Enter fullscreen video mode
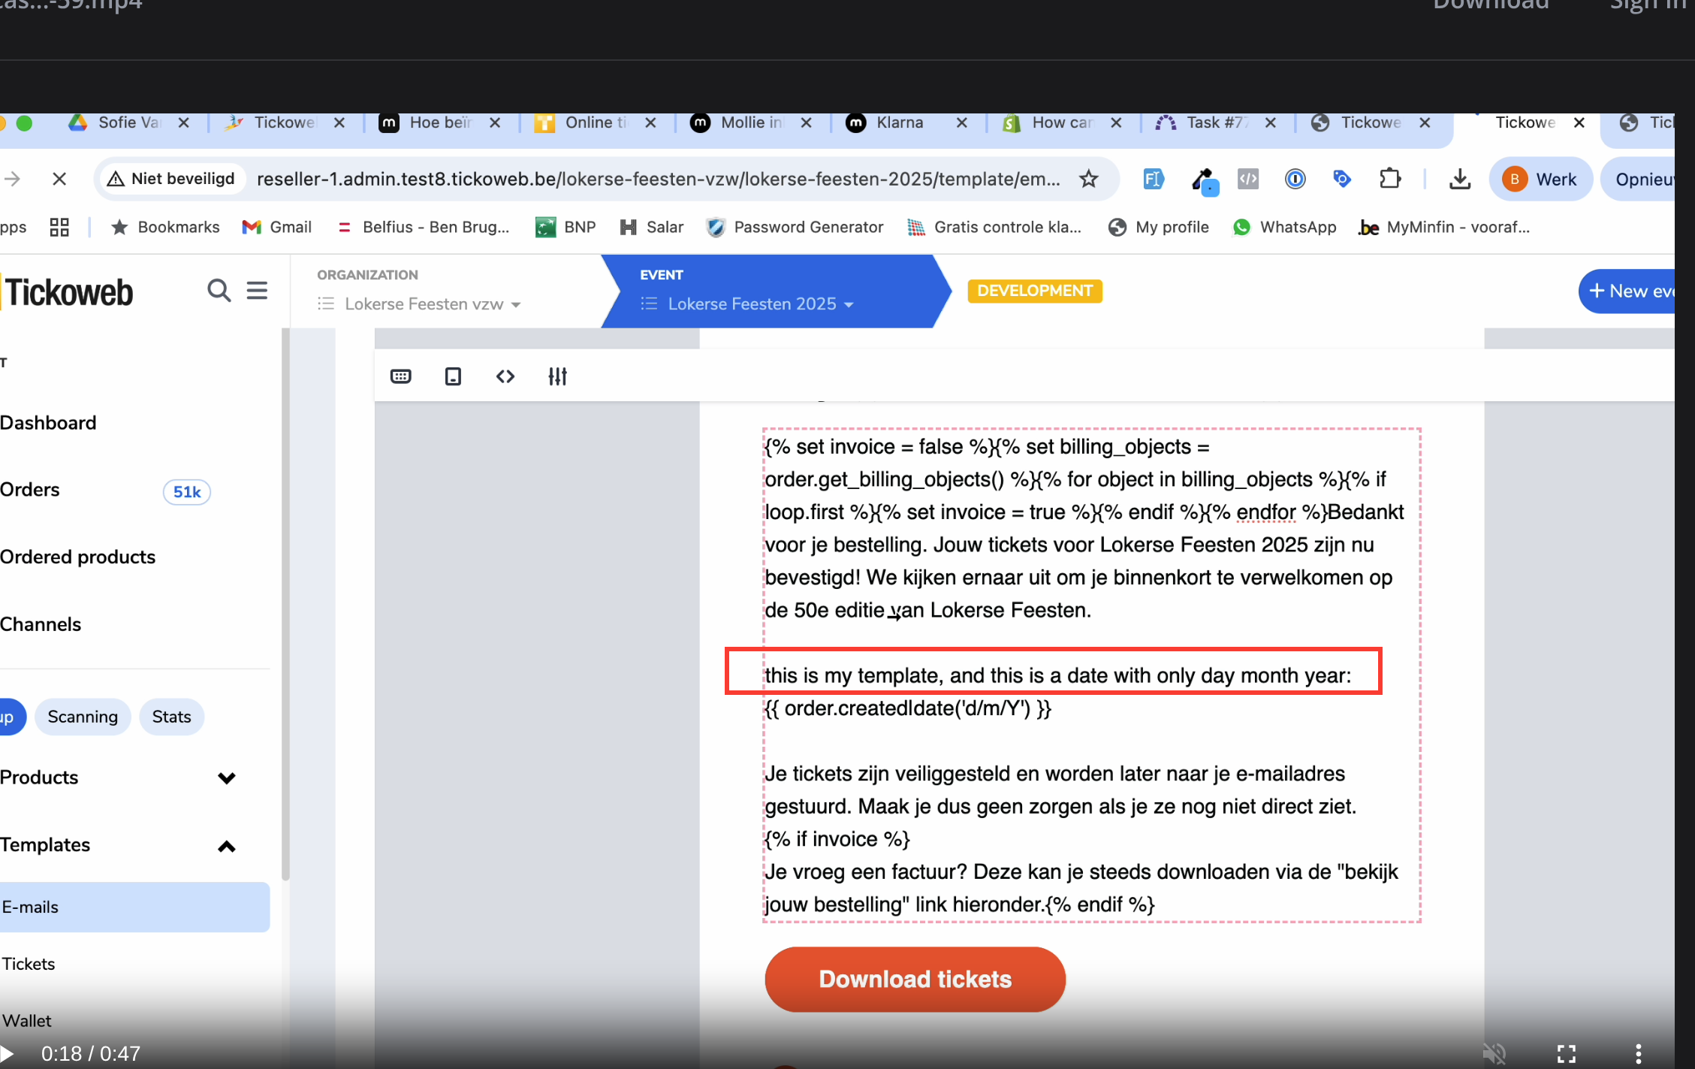This screenshot has width=1695, height=1069. click(1566, 1053)
